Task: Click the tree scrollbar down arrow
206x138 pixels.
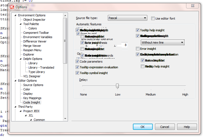Action: click(65, 118)
